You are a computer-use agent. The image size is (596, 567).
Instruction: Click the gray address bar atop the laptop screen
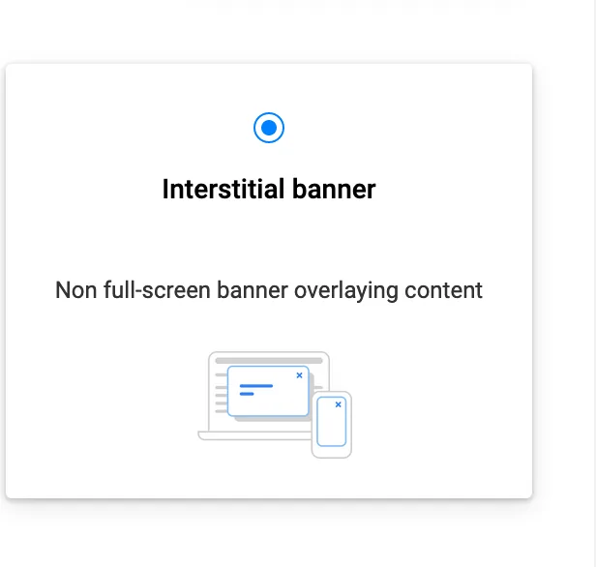(x=268, y=360)
